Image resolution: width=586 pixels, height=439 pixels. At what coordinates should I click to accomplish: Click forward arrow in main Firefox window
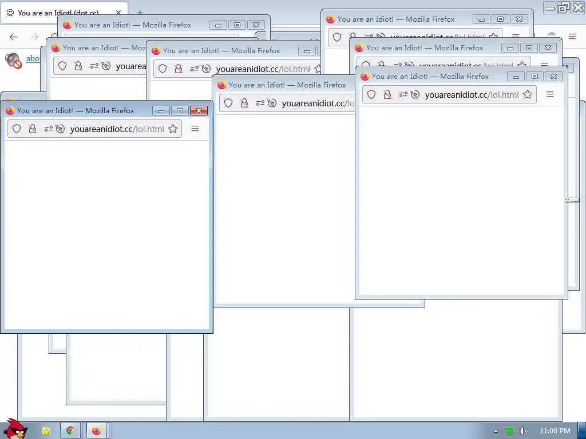tap(34, 37)
